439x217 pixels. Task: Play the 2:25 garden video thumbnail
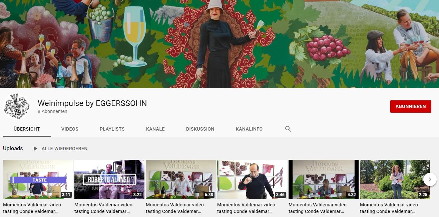coord(395,179)
